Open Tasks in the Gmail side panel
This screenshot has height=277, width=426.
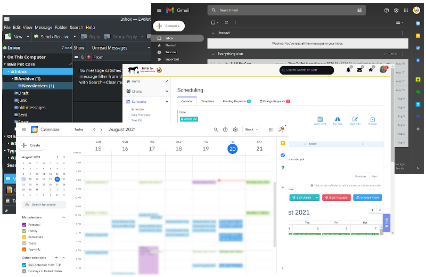pos(418,48)
